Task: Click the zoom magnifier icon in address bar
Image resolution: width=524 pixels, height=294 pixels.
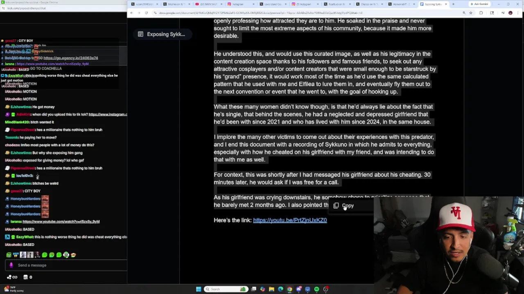Action: point(464,13)
